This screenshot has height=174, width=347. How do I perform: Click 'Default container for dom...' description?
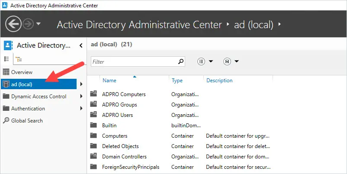click(x=238, y=157)
